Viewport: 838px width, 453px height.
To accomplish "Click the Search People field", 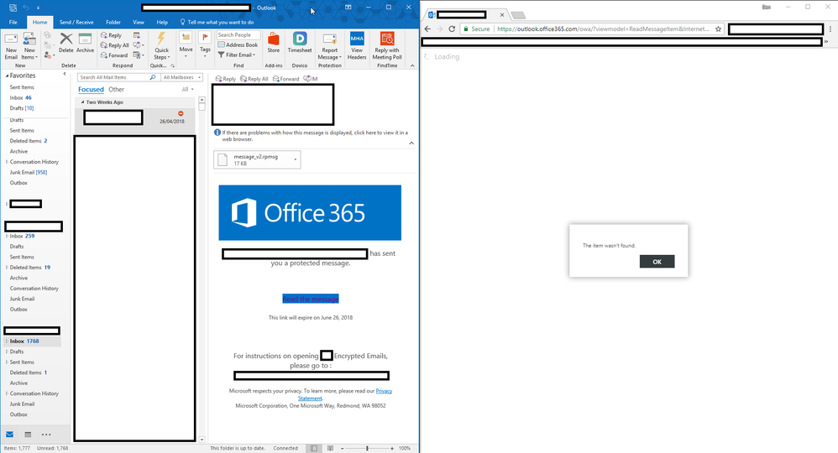I will (x=238, y=34).
